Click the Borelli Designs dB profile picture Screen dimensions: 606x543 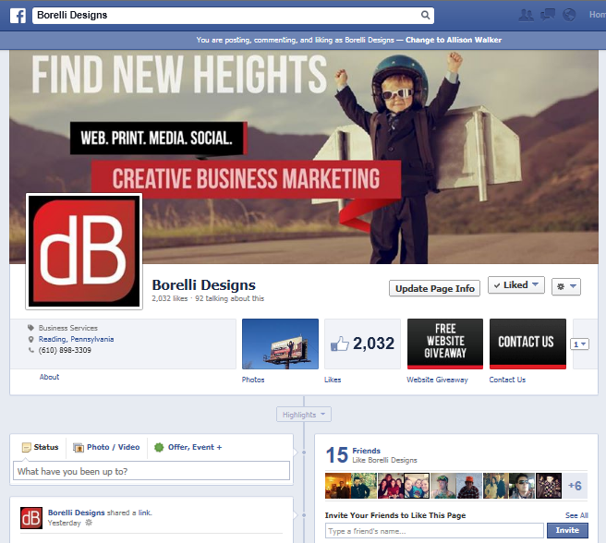coord(84,251)
